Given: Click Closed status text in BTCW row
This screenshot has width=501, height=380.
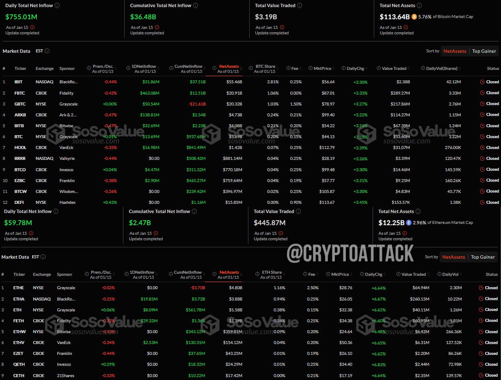Looking at the screenshot, I should coord(492,191).
